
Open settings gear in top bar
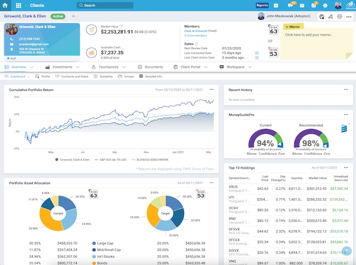325,6
